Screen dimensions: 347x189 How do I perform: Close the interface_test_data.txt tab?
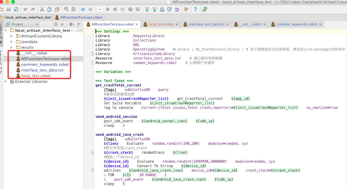pos(228,25)
